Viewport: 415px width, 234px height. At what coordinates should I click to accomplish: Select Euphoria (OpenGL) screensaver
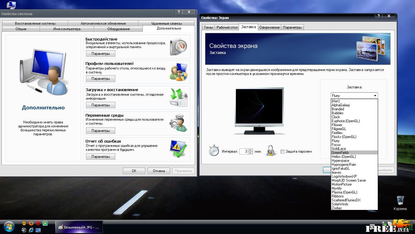(354, 121)
